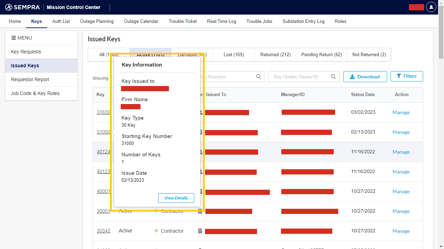
Task: Click Manage link for key 31650
Action: pos(401,112)
